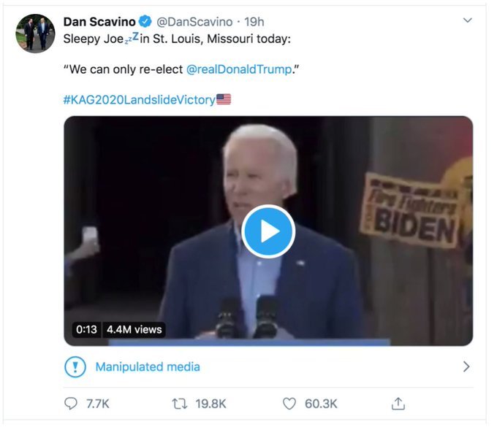Like the tweet with heart icon
497x427 pixels.
pyautogui.click(x=289, y=404)
